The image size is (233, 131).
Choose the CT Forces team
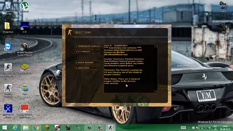click(88, 52)
